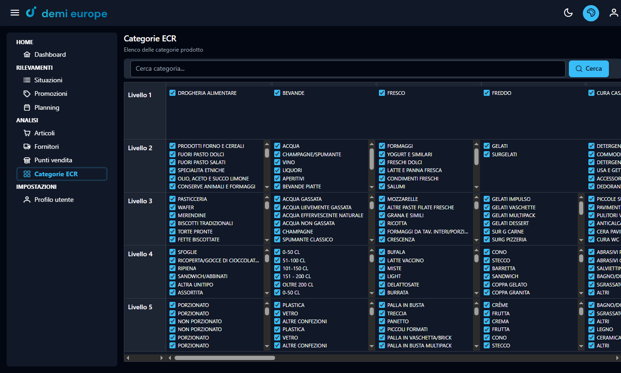This screenshot has height=373, width=621.
Task: Click the Dashboard house icon
Action: [27, 54]
